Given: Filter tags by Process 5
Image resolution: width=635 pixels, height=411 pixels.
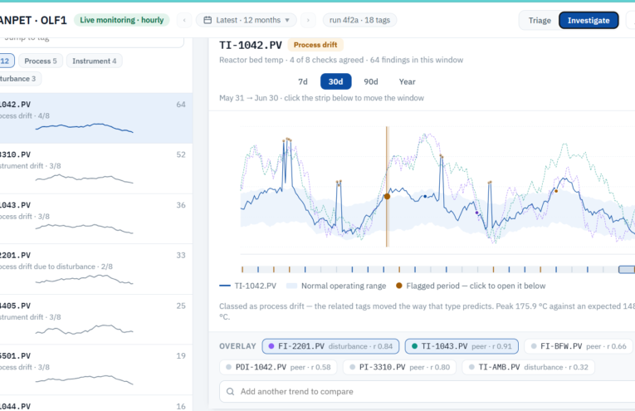Looking at the screenshot, I should [x=41, y=61].
